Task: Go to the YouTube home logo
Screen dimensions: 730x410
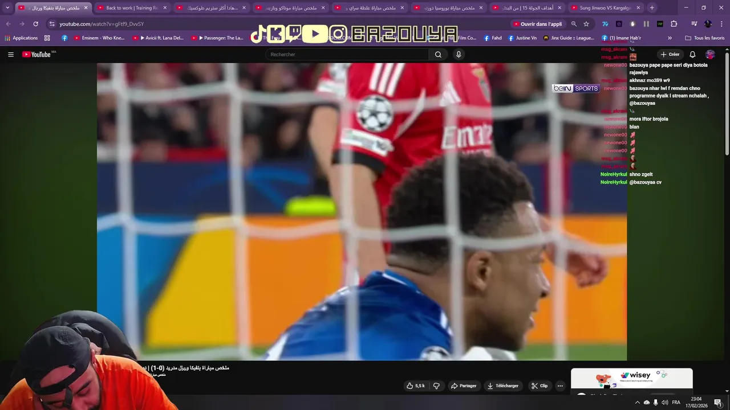Action: click(x=36, y=55)
